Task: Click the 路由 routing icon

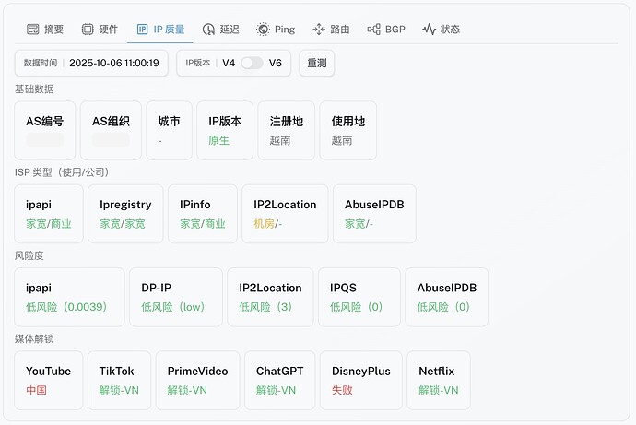Action: pos(319,30)
